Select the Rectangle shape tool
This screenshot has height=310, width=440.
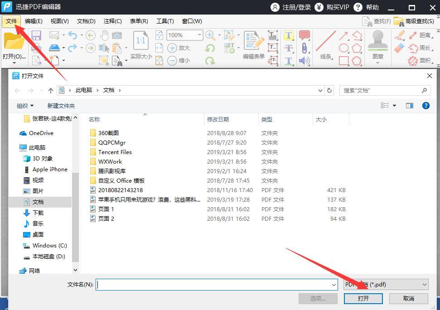pyautogui.click(x=344, y=61)
